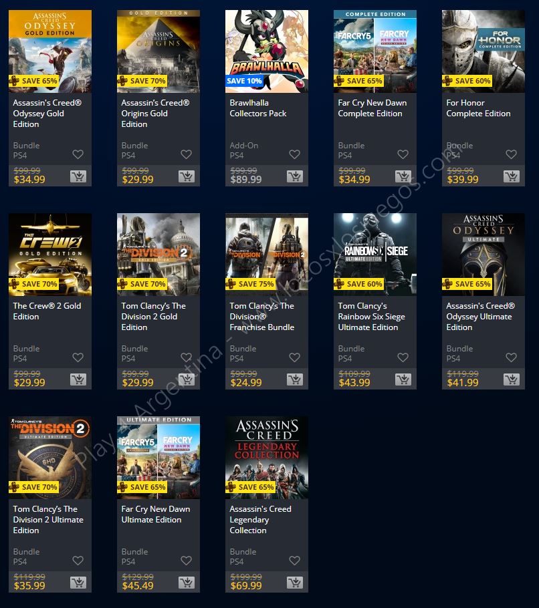Add Brawlhalla Collectors Pack to cart

pyautogui.click(x=295, y=176)
